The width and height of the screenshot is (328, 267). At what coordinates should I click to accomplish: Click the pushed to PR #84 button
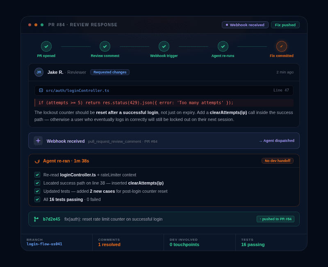point(275,219)
